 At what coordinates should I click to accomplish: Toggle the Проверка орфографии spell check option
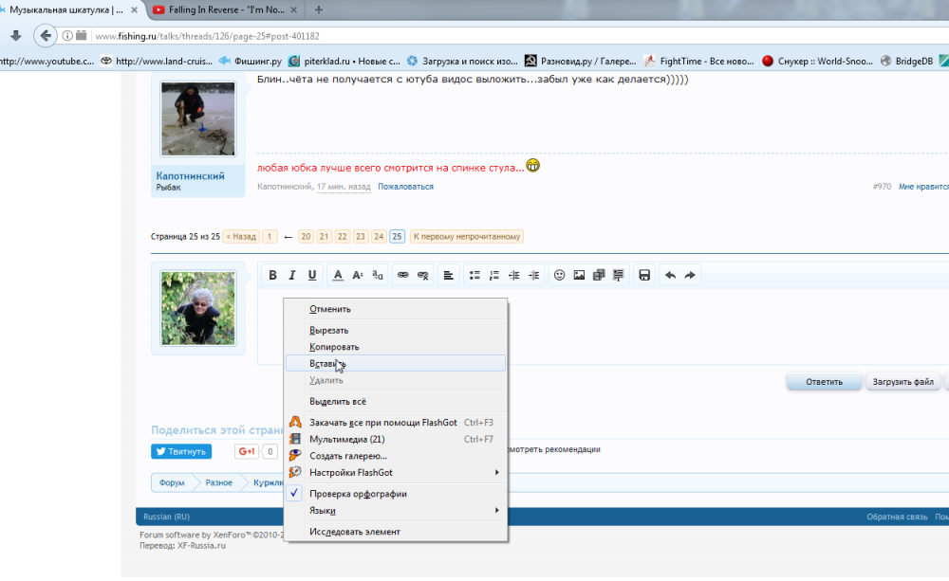[358, 494]
